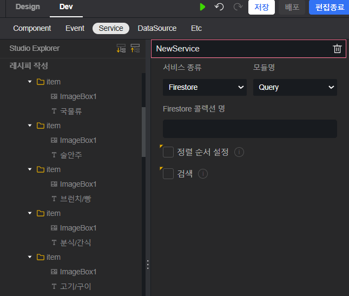Select folder icon of item containing 국물류

click(x=40, y=82)
